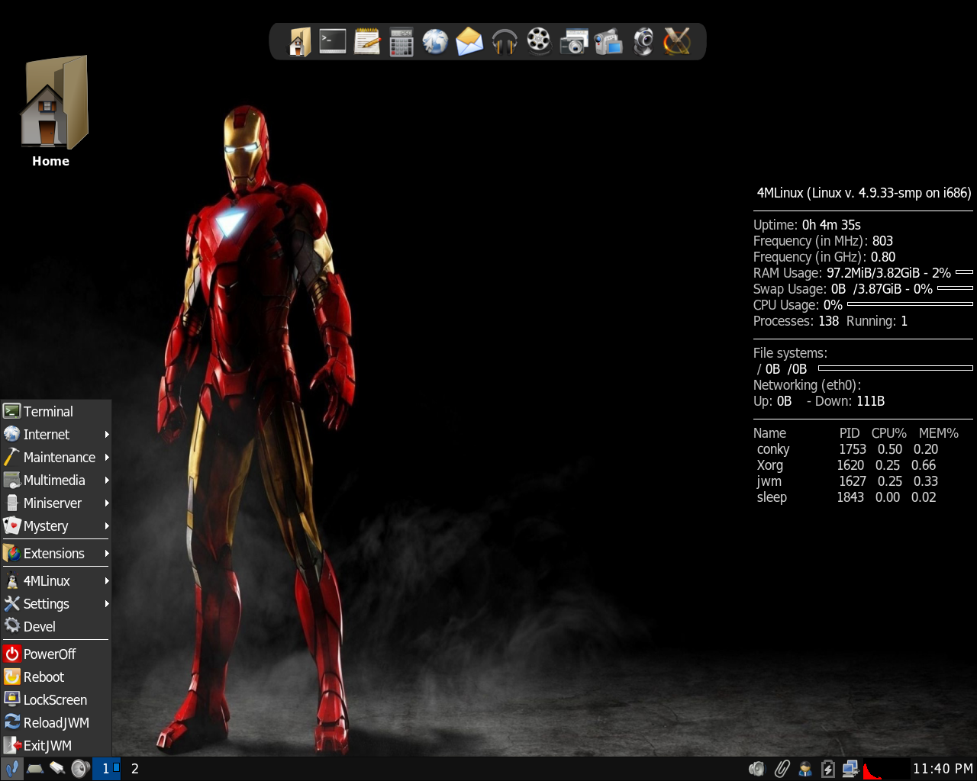Open the Miniserver submenu
The height and width of the screenshot is (781, 977).
[x=56, y=503]
